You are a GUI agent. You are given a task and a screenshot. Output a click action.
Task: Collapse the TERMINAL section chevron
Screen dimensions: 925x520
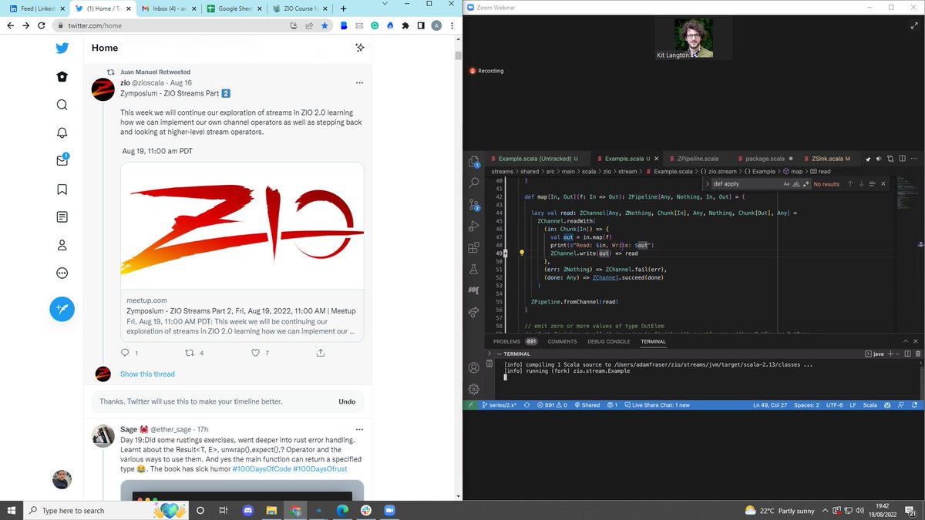(499, 354)
